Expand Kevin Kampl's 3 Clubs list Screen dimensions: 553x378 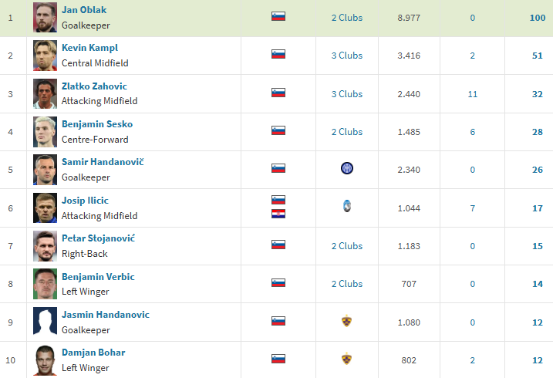click(346, 56)
